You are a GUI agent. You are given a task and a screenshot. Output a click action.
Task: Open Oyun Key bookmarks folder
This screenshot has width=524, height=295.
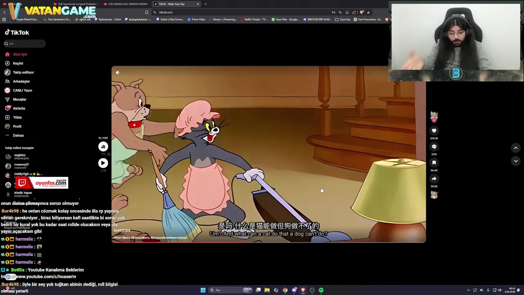pos(343,19)
